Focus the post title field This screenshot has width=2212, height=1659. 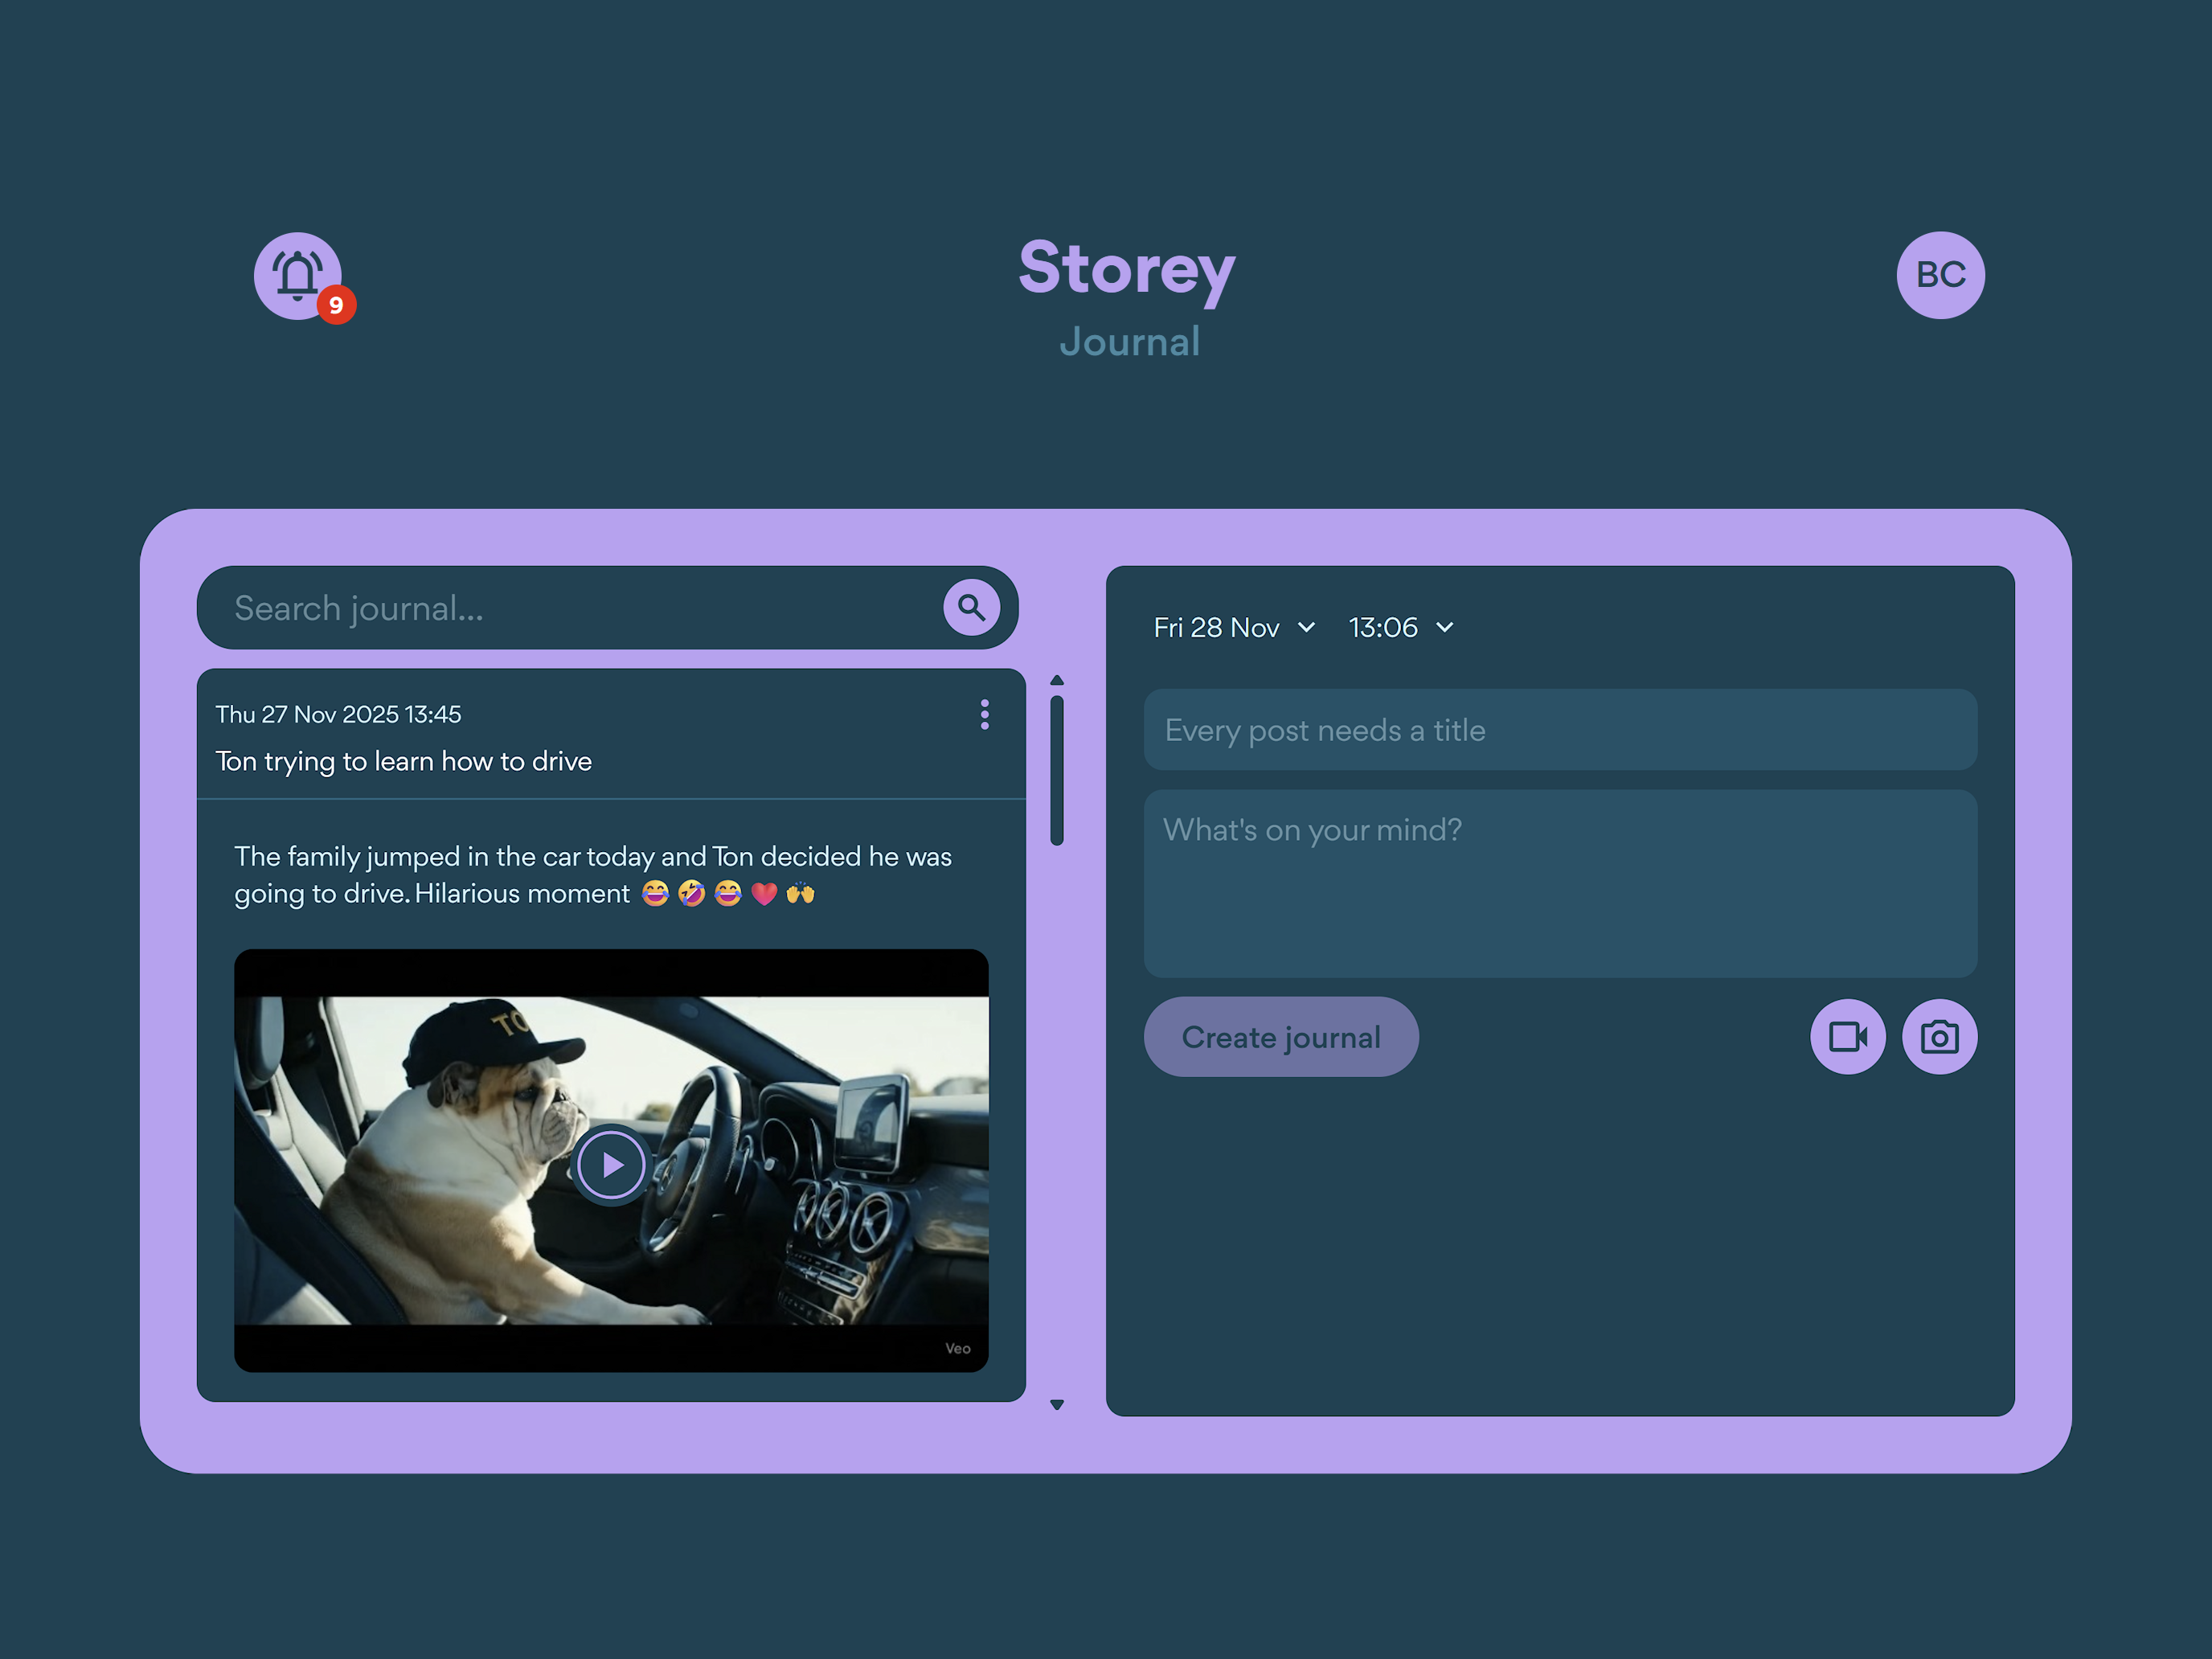pyautogui.click(x=1560, y=730)
